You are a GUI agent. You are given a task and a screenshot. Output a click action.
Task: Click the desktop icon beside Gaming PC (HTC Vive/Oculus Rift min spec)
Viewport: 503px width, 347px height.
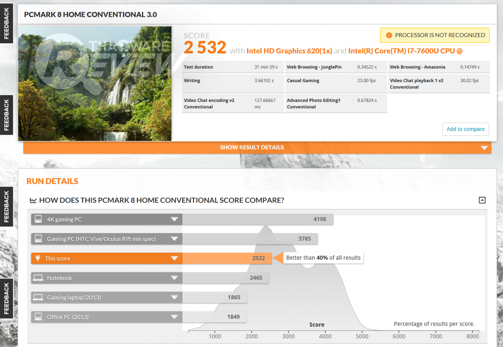(38, 239)
